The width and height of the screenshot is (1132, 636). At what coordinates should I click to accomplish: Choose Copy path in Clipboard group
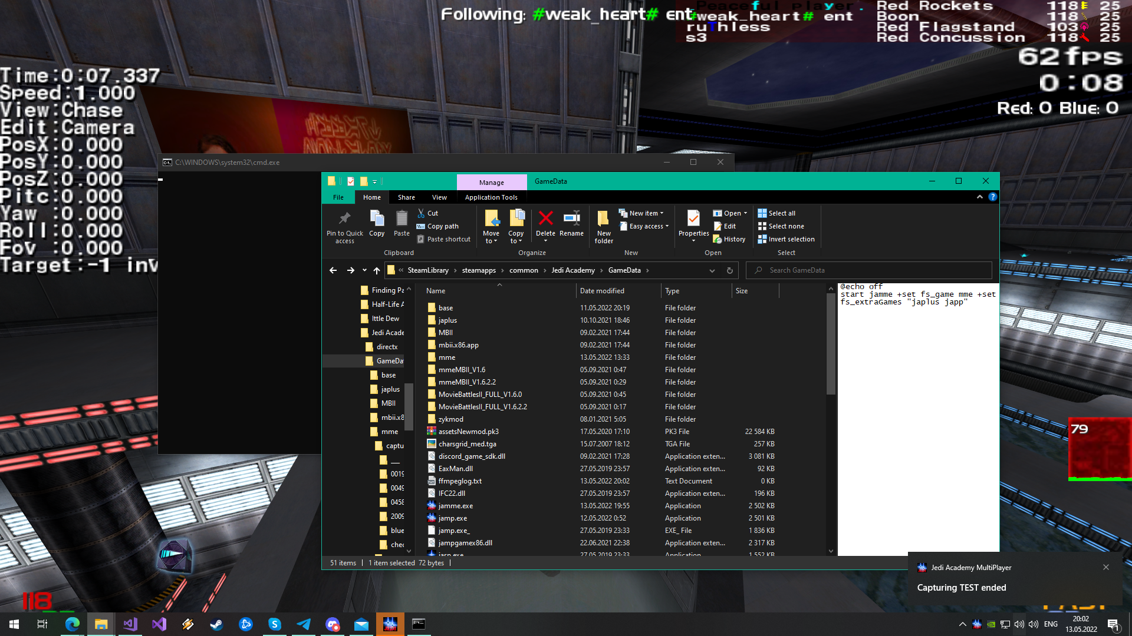point(437,226)
